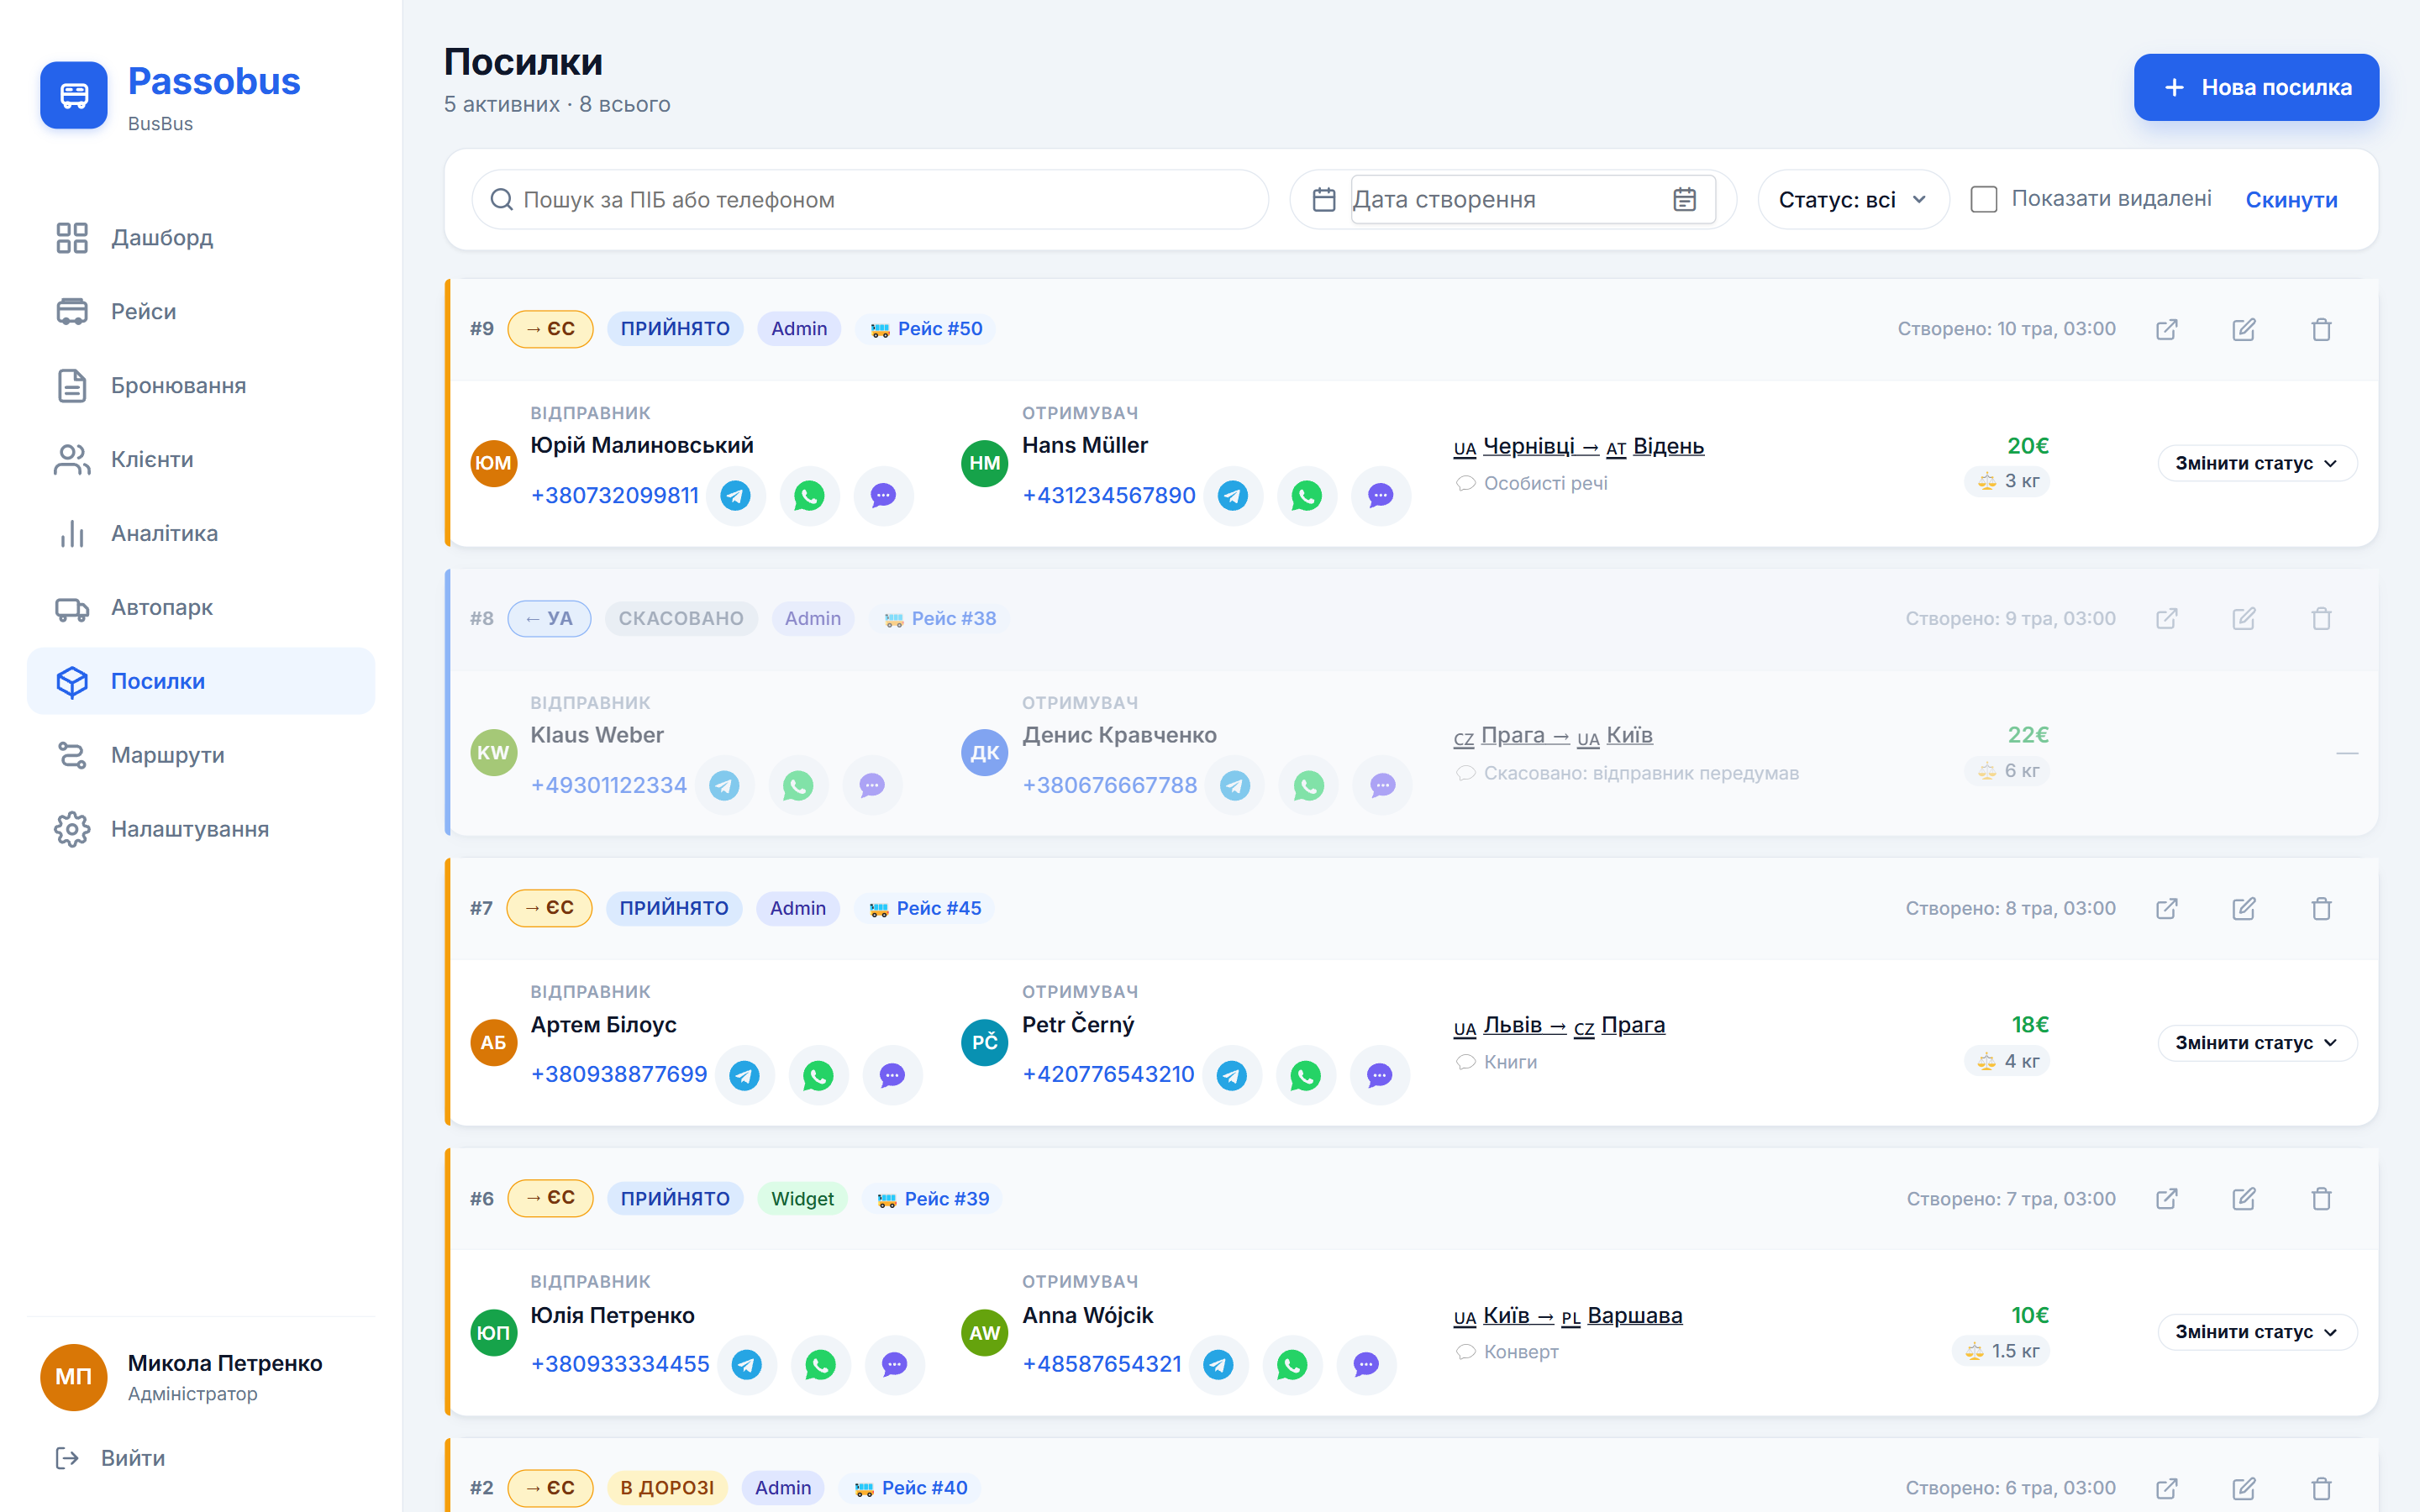The width and height of the screenshot is (2420, 1512).
Task: Open parcel #9 in new window icon
Action: pos(2166,329)
